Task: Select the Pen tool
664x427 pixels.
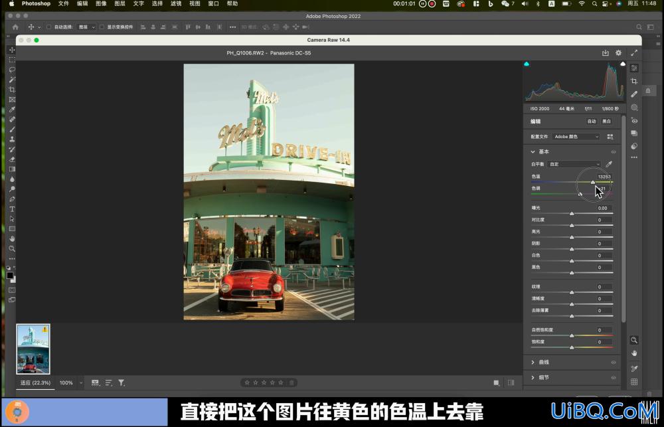Action: pos(12,199)
